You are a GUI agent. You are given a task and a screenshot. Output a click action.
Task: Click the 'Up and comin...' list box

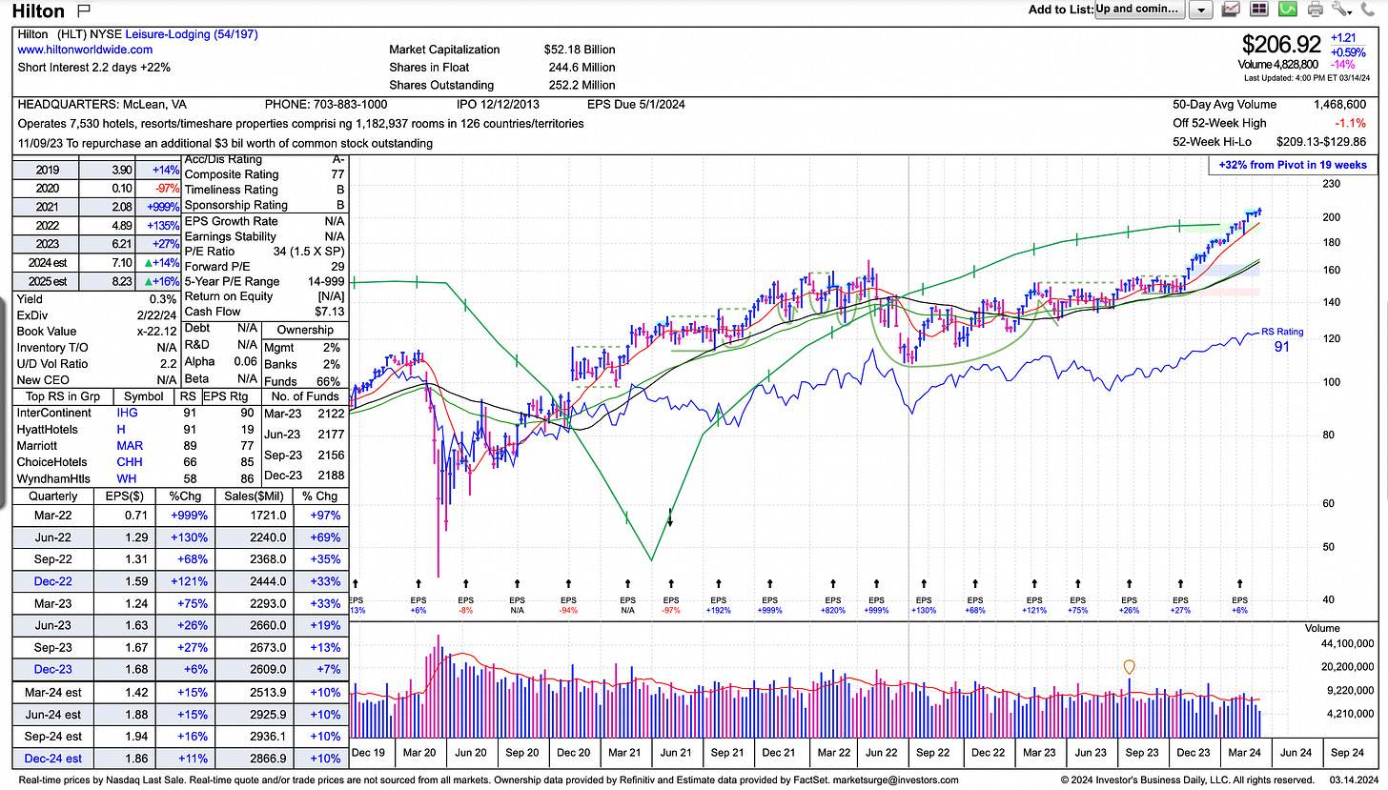point(1139,10)
